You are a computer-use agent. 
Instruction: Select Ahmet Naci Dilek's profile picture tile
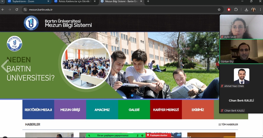[x=241, y=76]
